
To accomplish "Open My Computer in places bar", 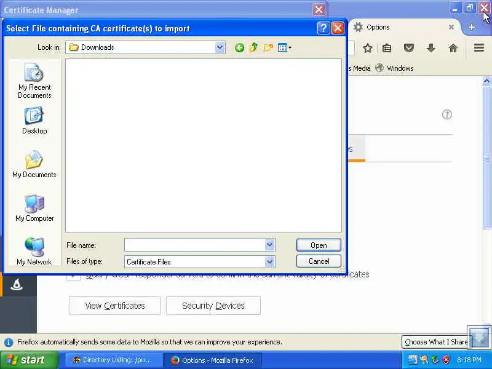I will click(34, 208).
